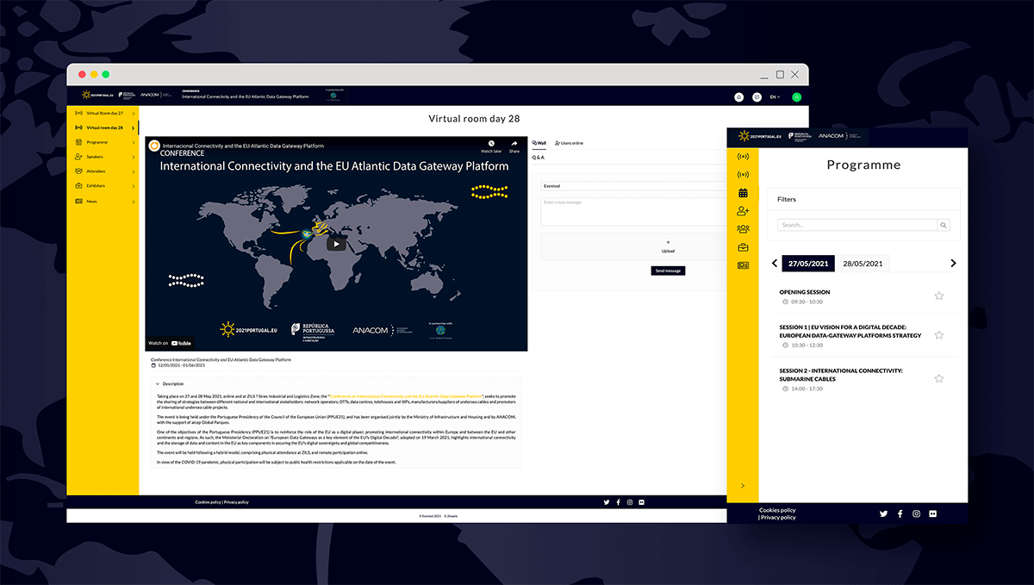Screen dimensions: 1034x585
Task: Click Share on the video
Action: click(x=514, y=146)
